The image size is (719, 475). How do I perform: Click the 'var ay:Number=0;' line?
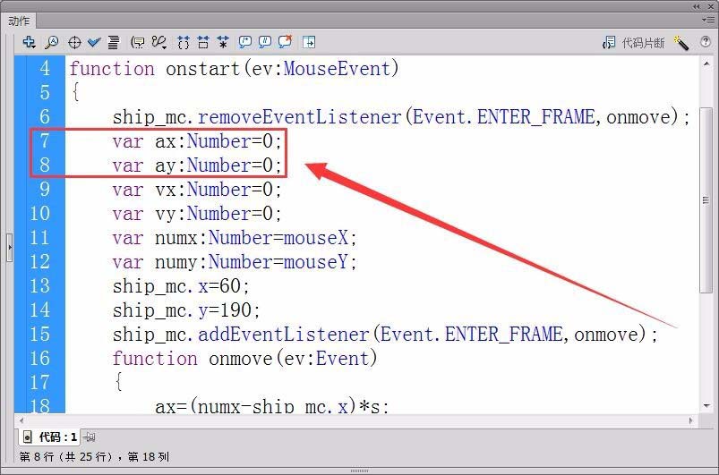click(x=197, y=165)
